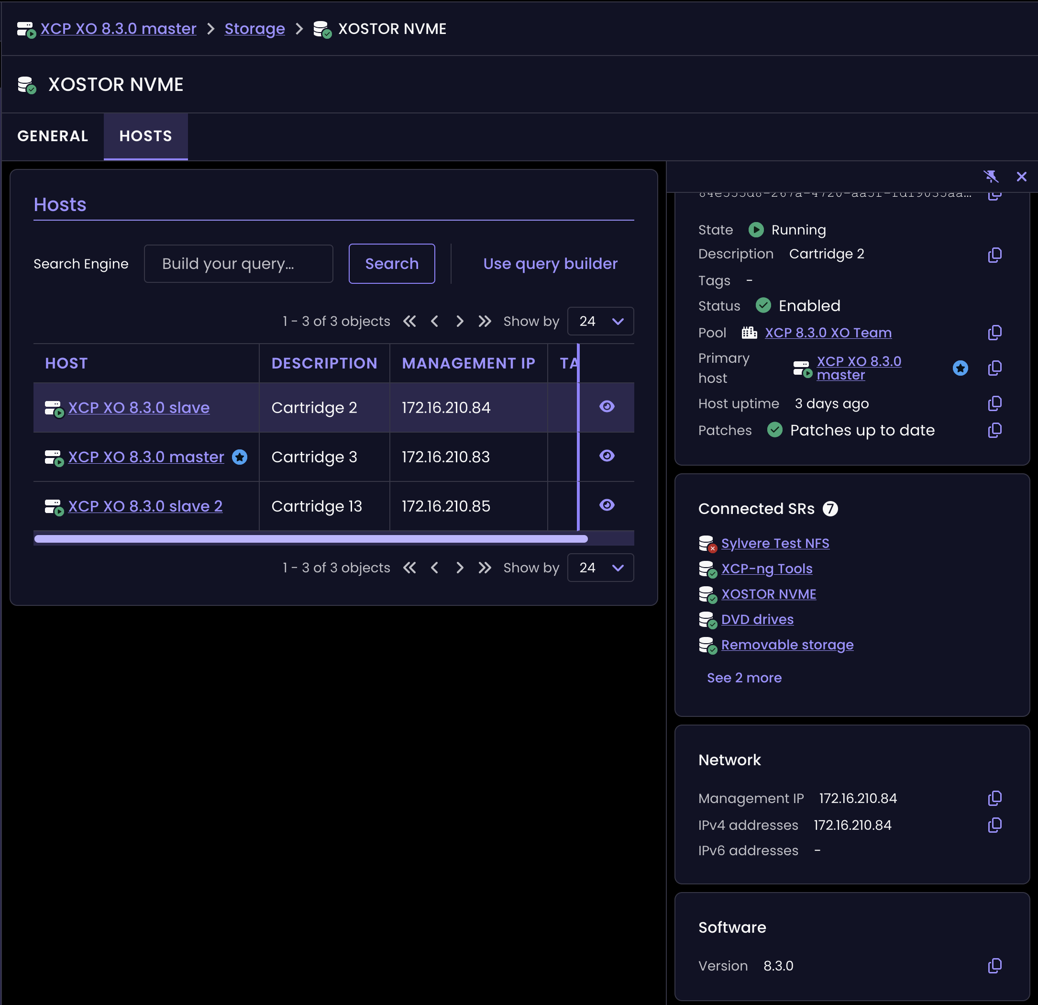Open the XCP 8.3.0 XO Team pool link

828,333
